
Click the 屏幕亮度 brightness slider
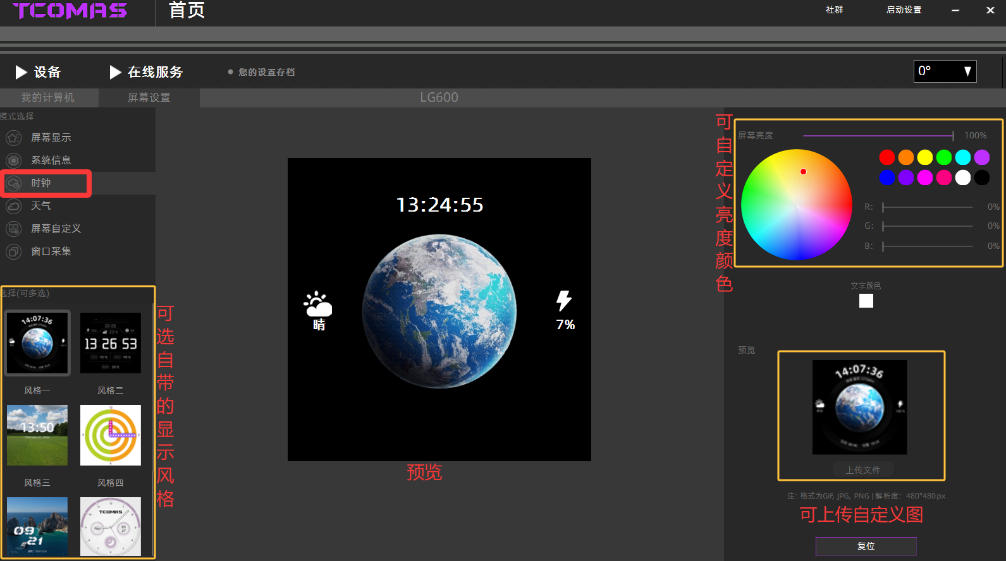[x=878, y=135]
